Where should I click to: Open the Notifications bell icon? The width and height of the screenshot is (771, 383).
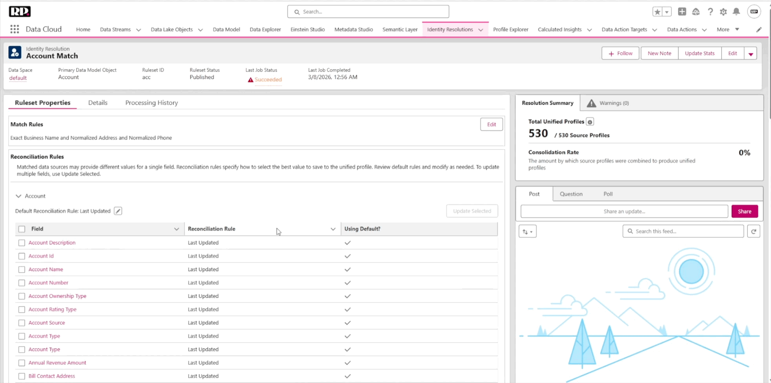point(736,12)
